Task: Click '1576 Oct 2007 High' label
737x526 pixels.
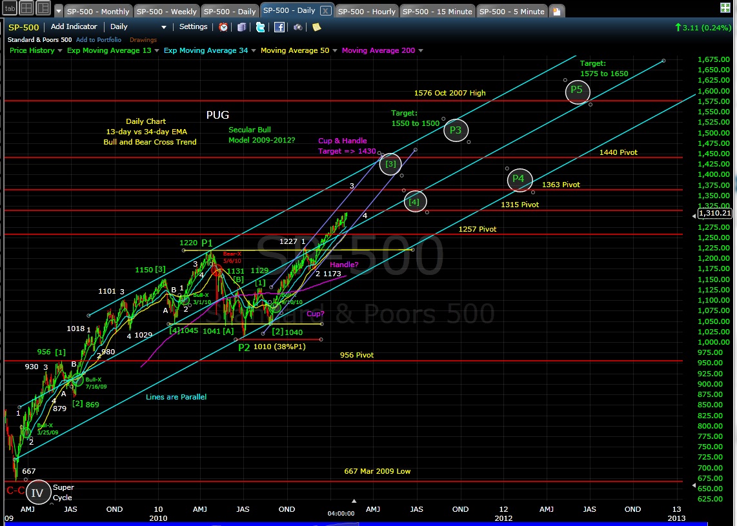Action: (450, 93)
